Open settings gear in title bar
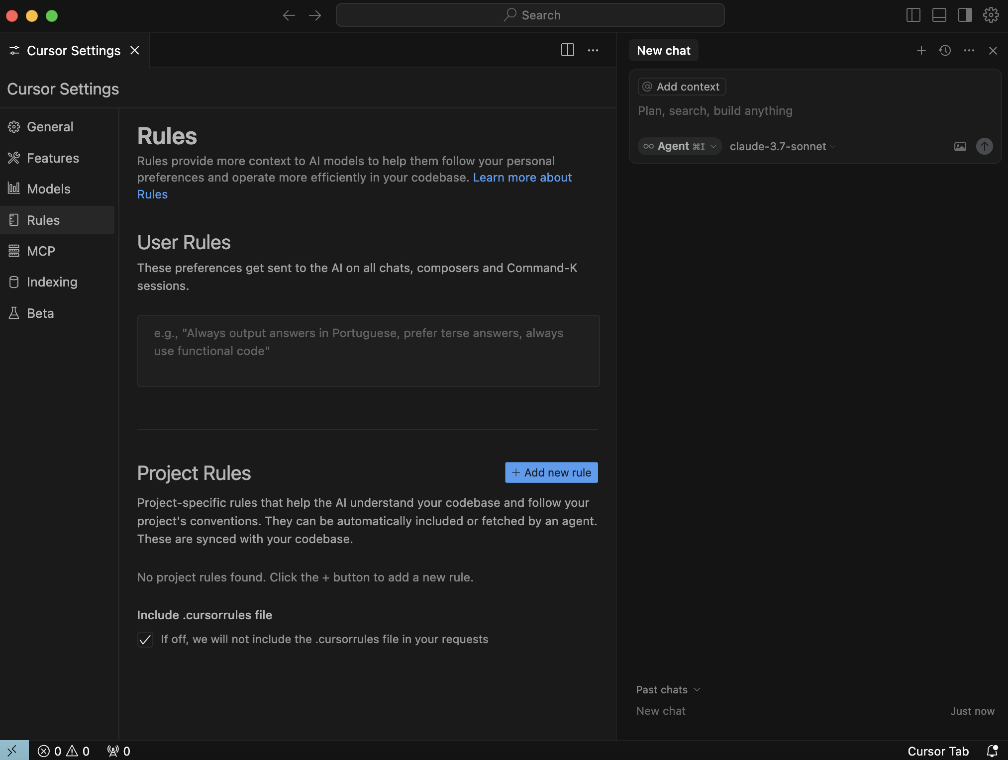 tap(991, 15)
